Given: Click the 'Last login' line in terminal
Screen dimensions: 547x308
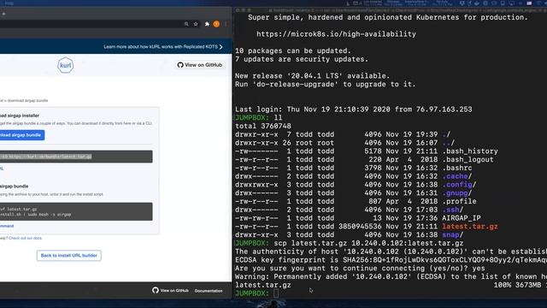Looking at the screenshot, I should click(353, 110).
